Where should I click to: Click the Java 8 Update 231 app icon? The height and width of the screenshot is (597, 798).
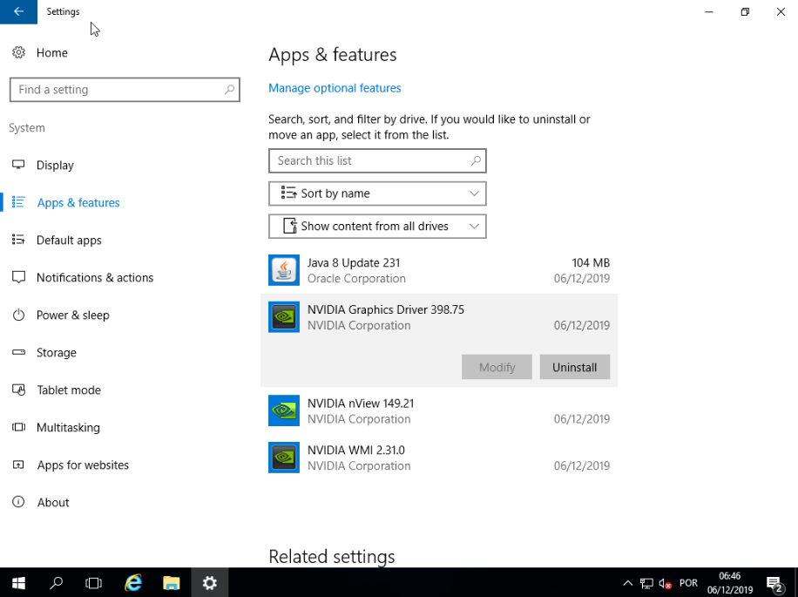(284, 271)
